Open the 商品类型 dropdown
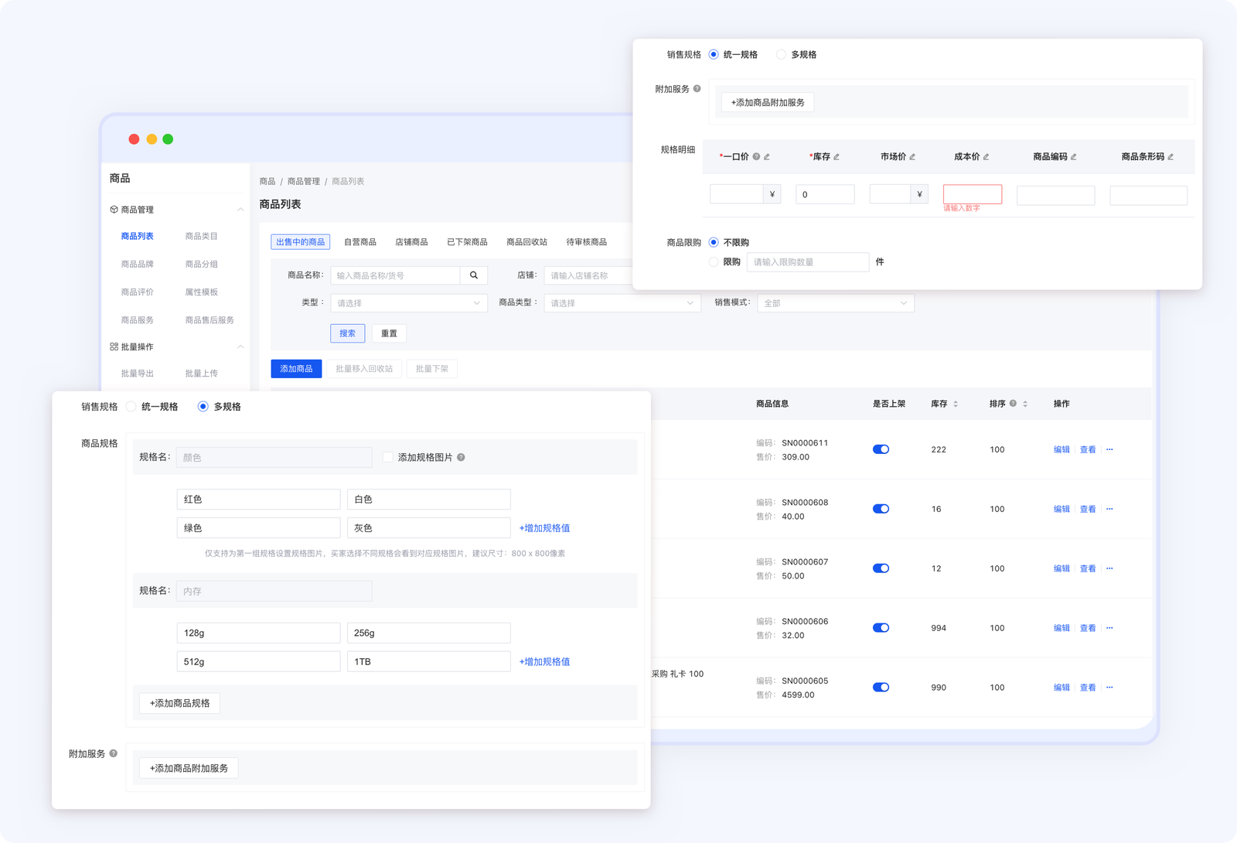 (x=622, y=303)
